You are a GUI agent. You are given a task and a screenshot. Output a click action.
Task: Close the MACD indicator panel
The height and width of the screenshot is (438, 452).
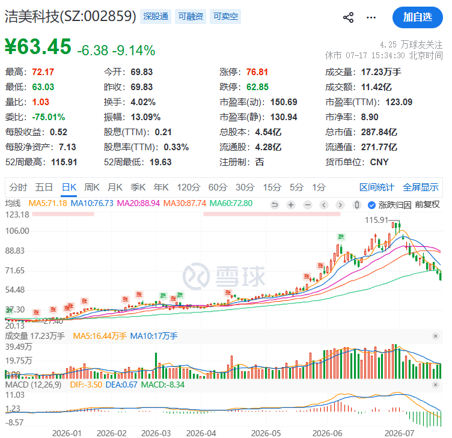(x=435, y=385)
